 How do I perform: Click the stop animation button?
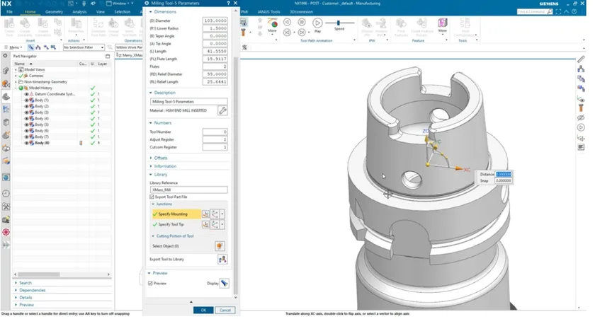click(x=302, y=23)
